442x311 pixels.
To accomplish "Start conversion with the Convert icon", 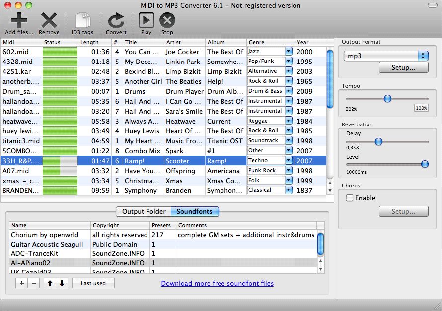I will click(116, 21).
